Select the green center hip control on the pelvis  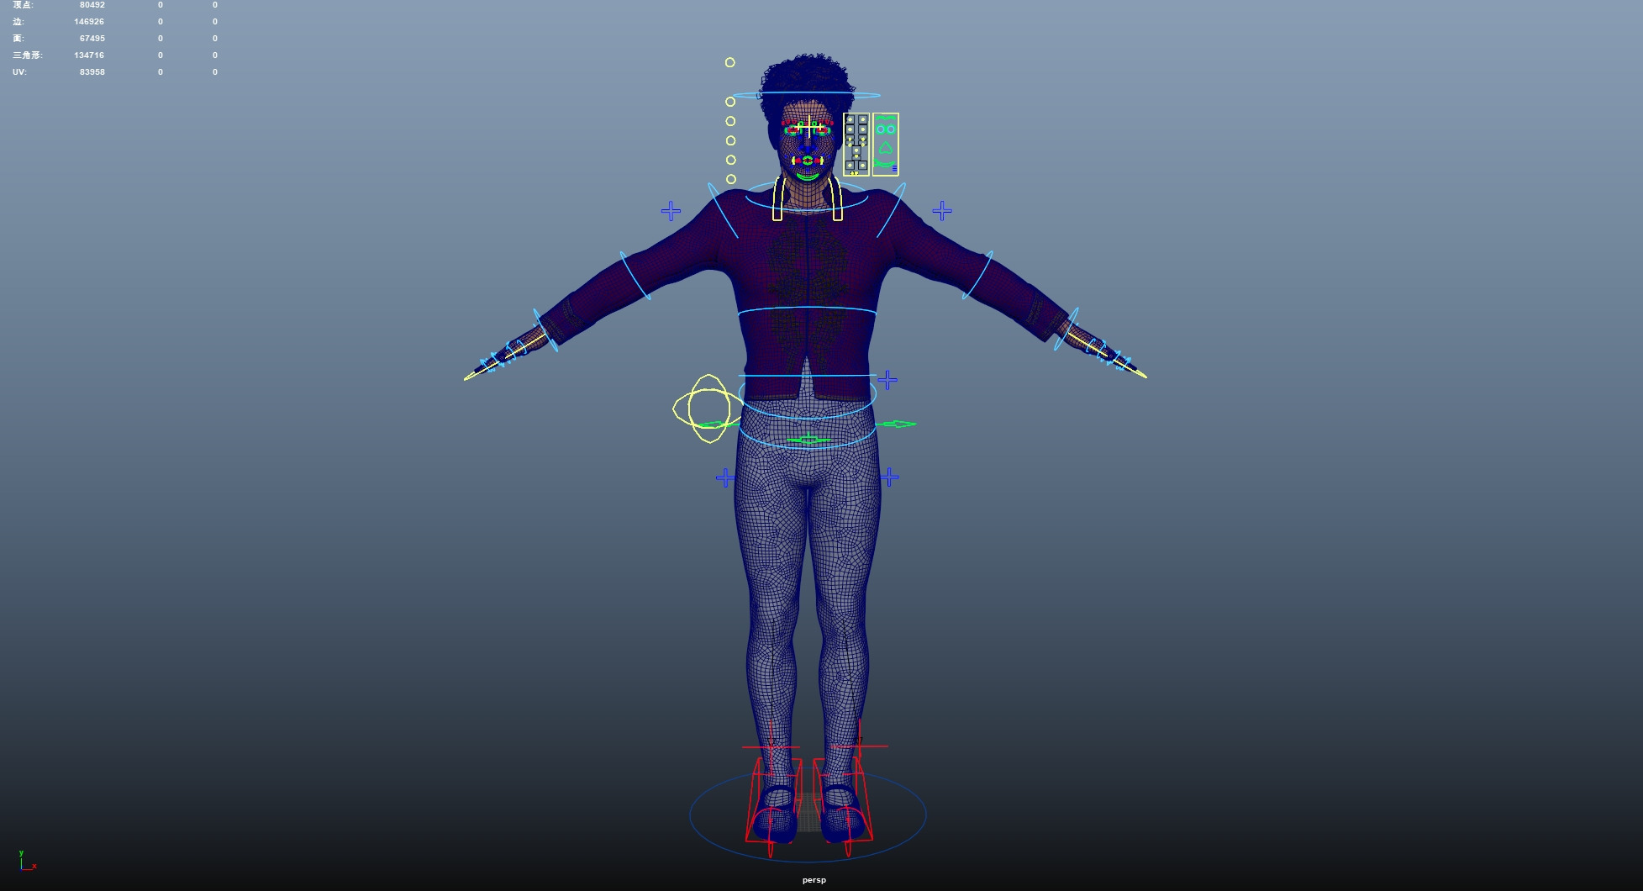pos(808,440)
